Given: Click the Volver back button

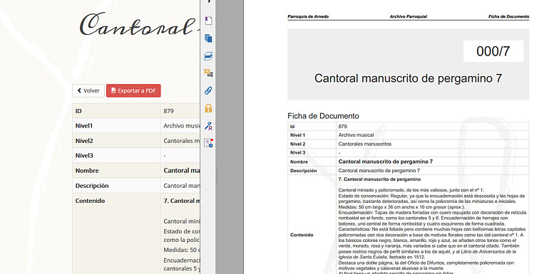Looking at the screenshot, I should pos(88,90).
